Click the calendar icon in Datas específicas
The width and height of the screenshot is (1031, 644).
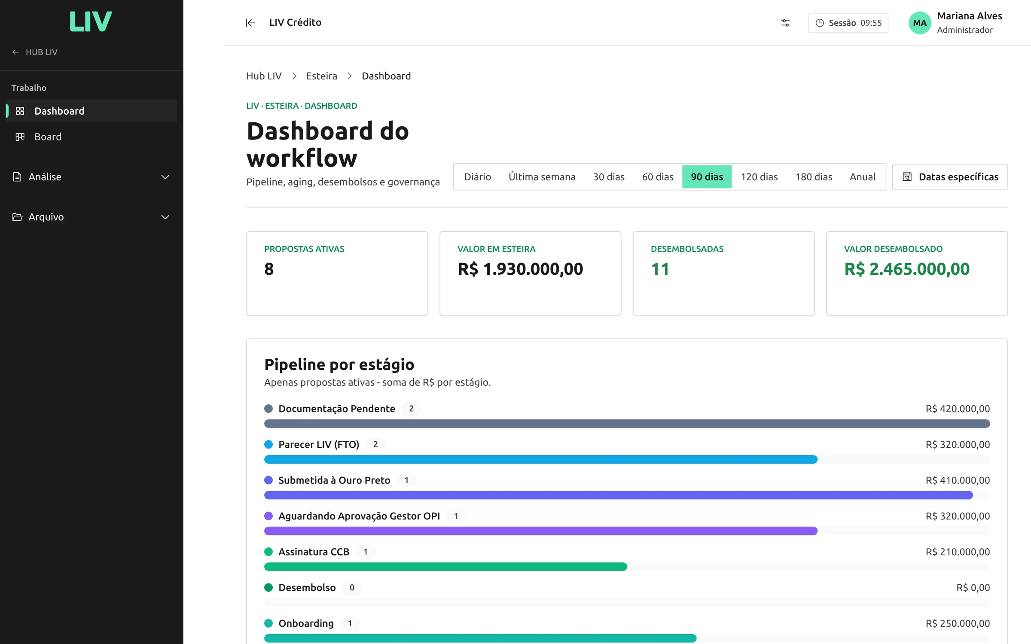[x=907, y=177]
